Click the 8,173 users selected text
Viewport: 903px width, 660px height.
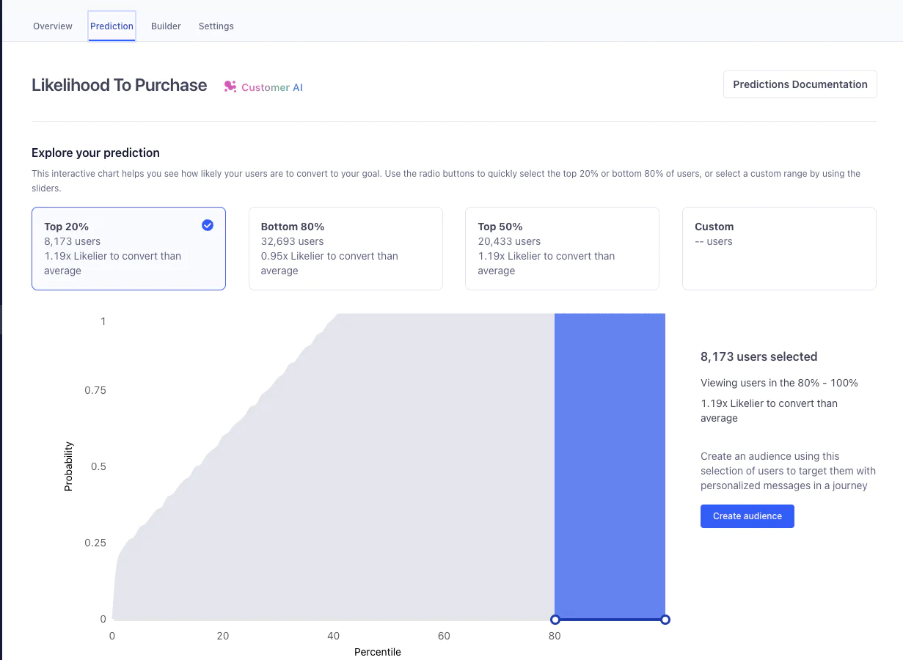pyautogui.click(x=758, y=357)
